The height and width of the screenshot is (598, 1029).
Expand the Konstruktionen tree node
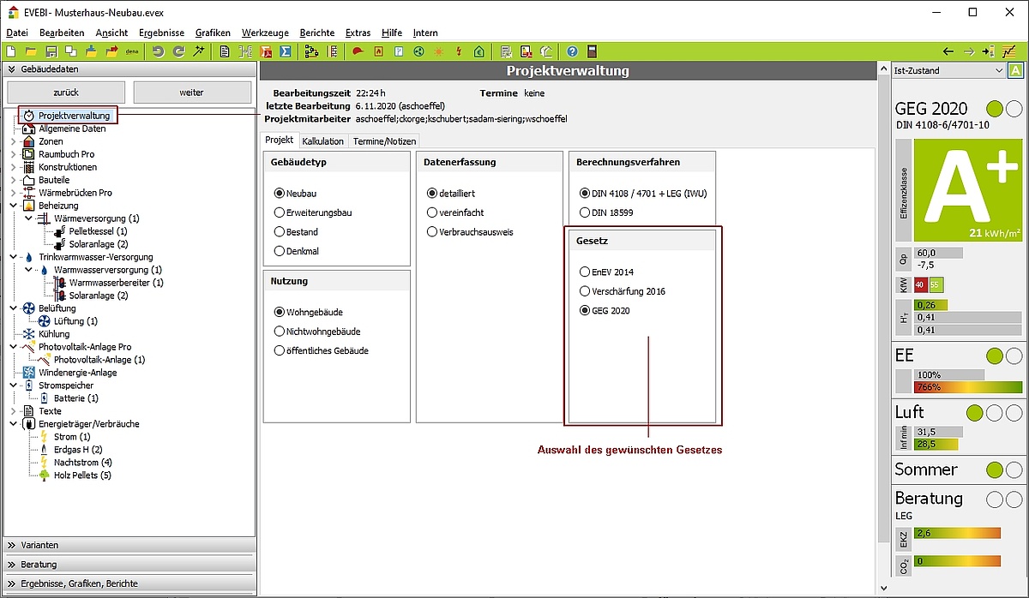tap(13, 167)
